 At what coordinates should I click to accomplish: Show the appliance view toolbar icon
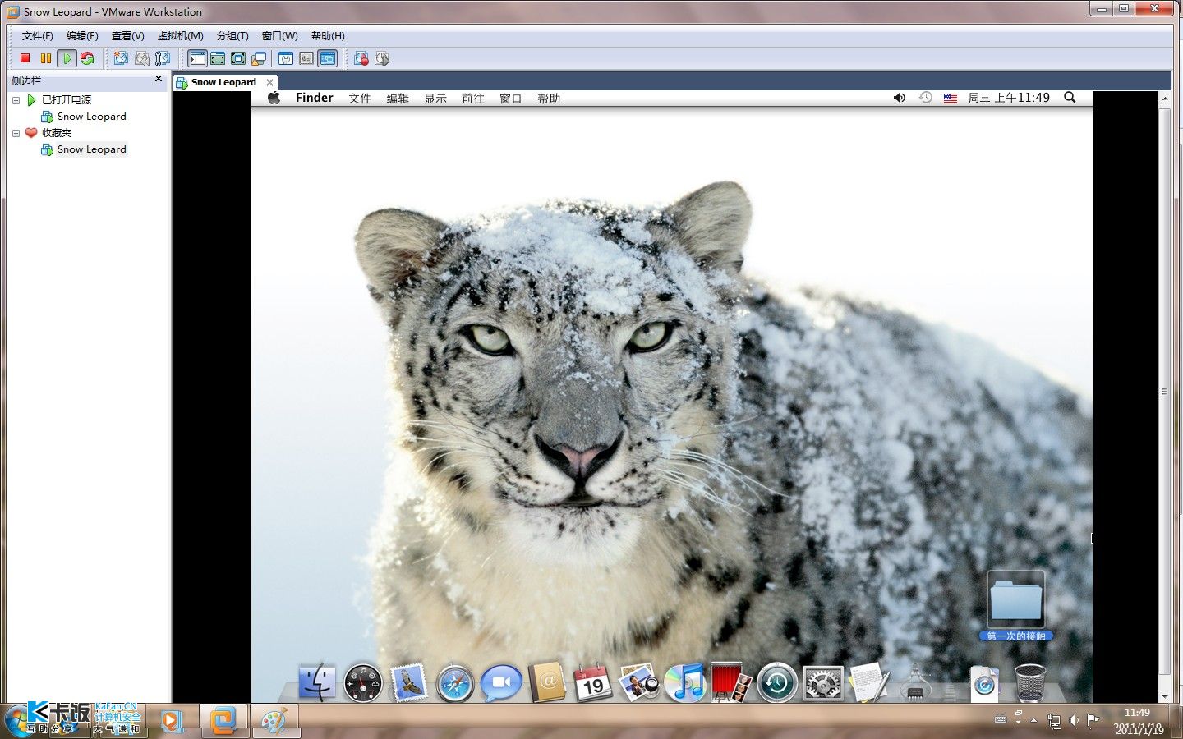[x=306, y=58]
